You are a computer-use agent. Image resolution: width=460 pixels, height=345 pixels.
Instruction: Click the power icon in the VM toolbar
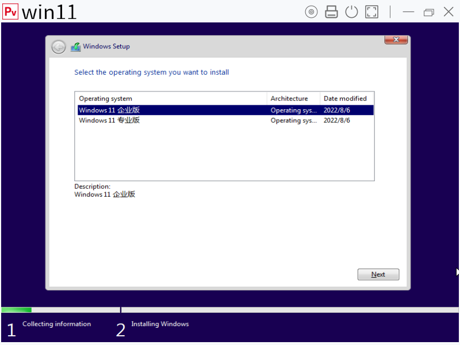coord(351,12)
